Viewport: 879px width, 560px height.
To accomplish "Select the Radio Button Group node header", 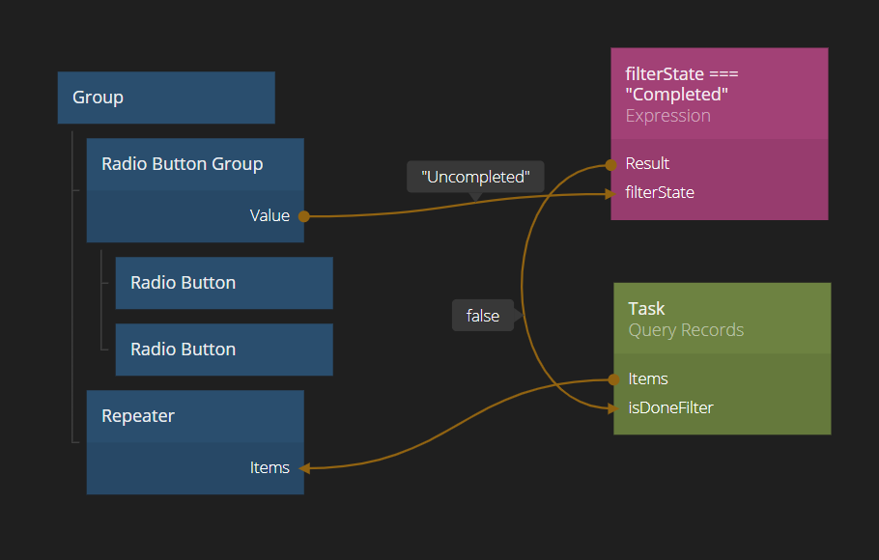I will tap(194, 164).
